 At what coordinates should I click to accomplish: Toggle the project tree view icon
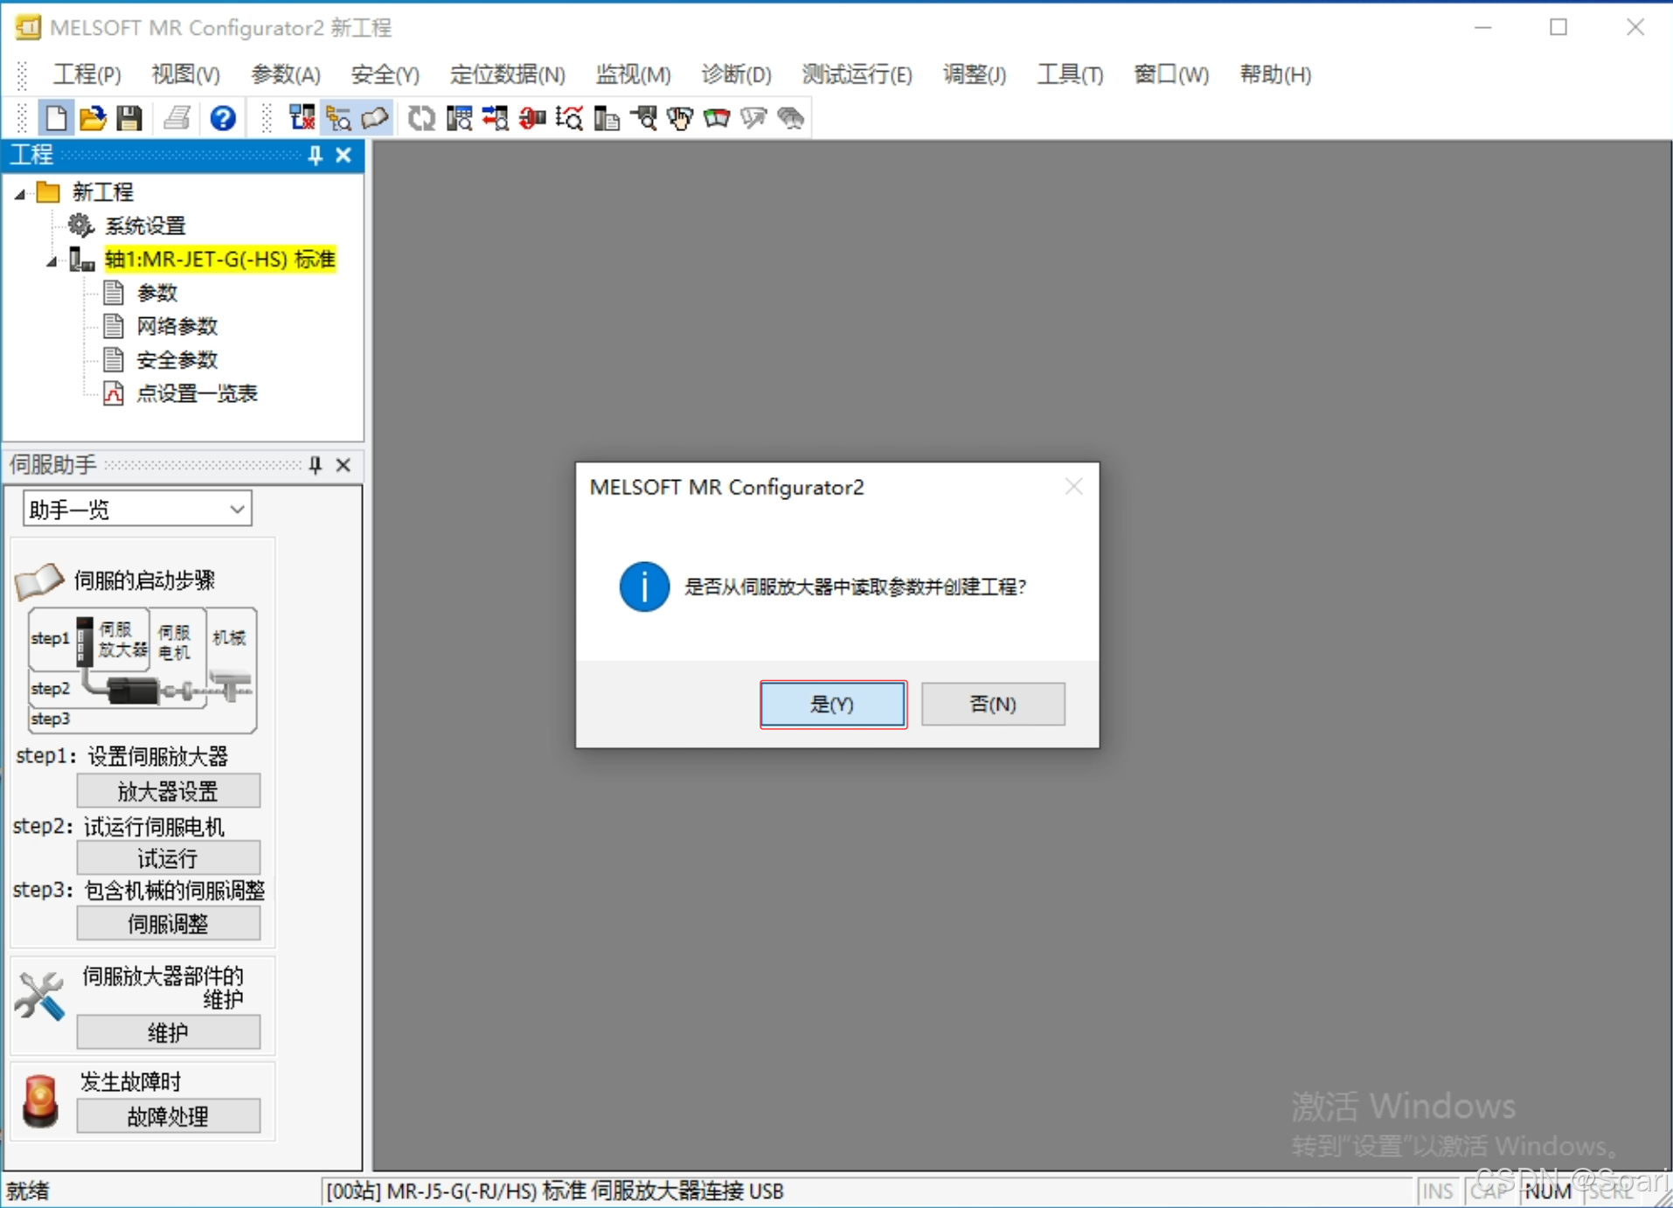tap(338, 118)
